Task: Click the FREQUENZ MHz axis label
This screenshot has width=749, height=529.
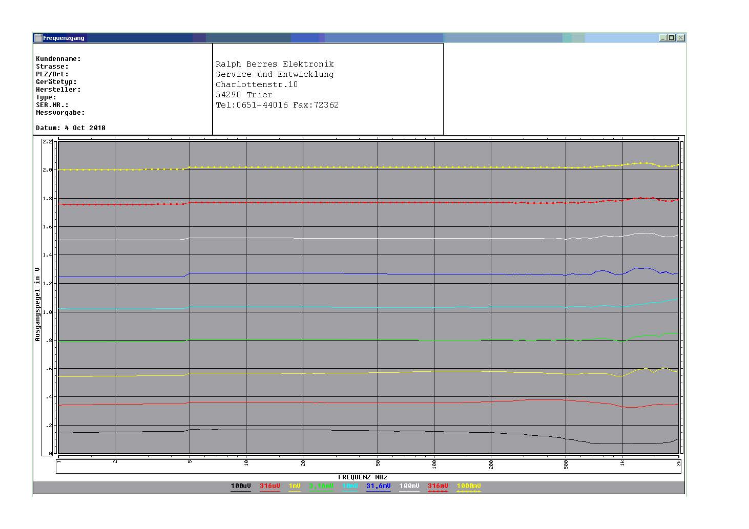Action: 362,477
